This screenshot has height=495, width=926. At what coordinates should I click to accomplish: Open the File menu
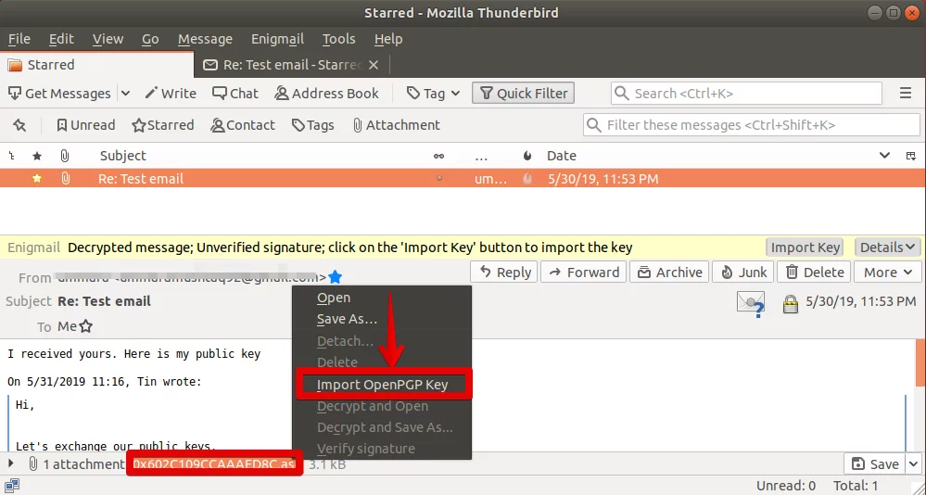click(19, 39)
